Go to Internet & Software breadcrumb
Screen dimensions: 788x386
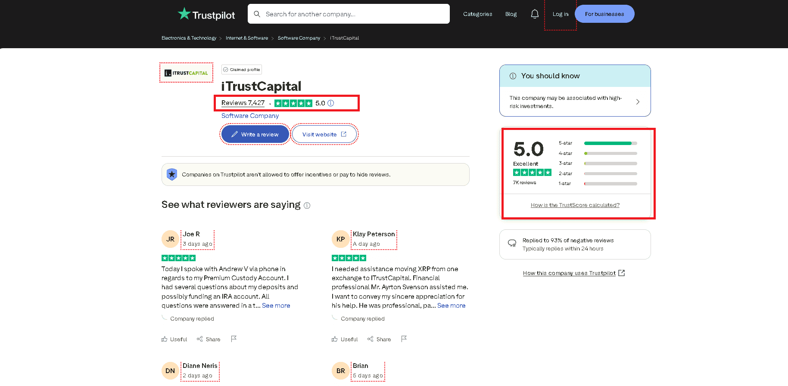click(x=247, y=38)
